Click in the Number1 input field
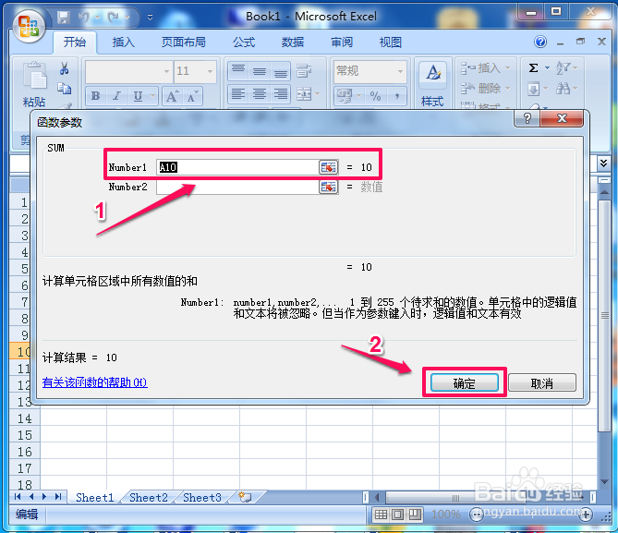 point(237,167)
